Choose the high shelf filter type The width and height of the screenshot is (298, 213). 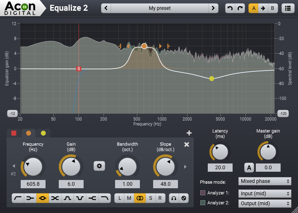pos(92,198)
